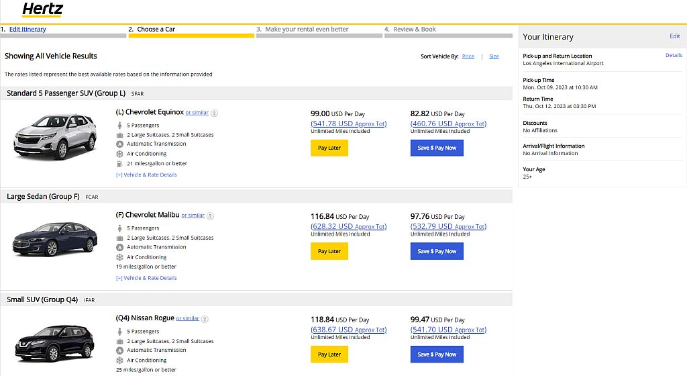Click 'or similar' link beside Chevrolet Equinox
This screenshot has height=376, width=687.
coord(197,113)
